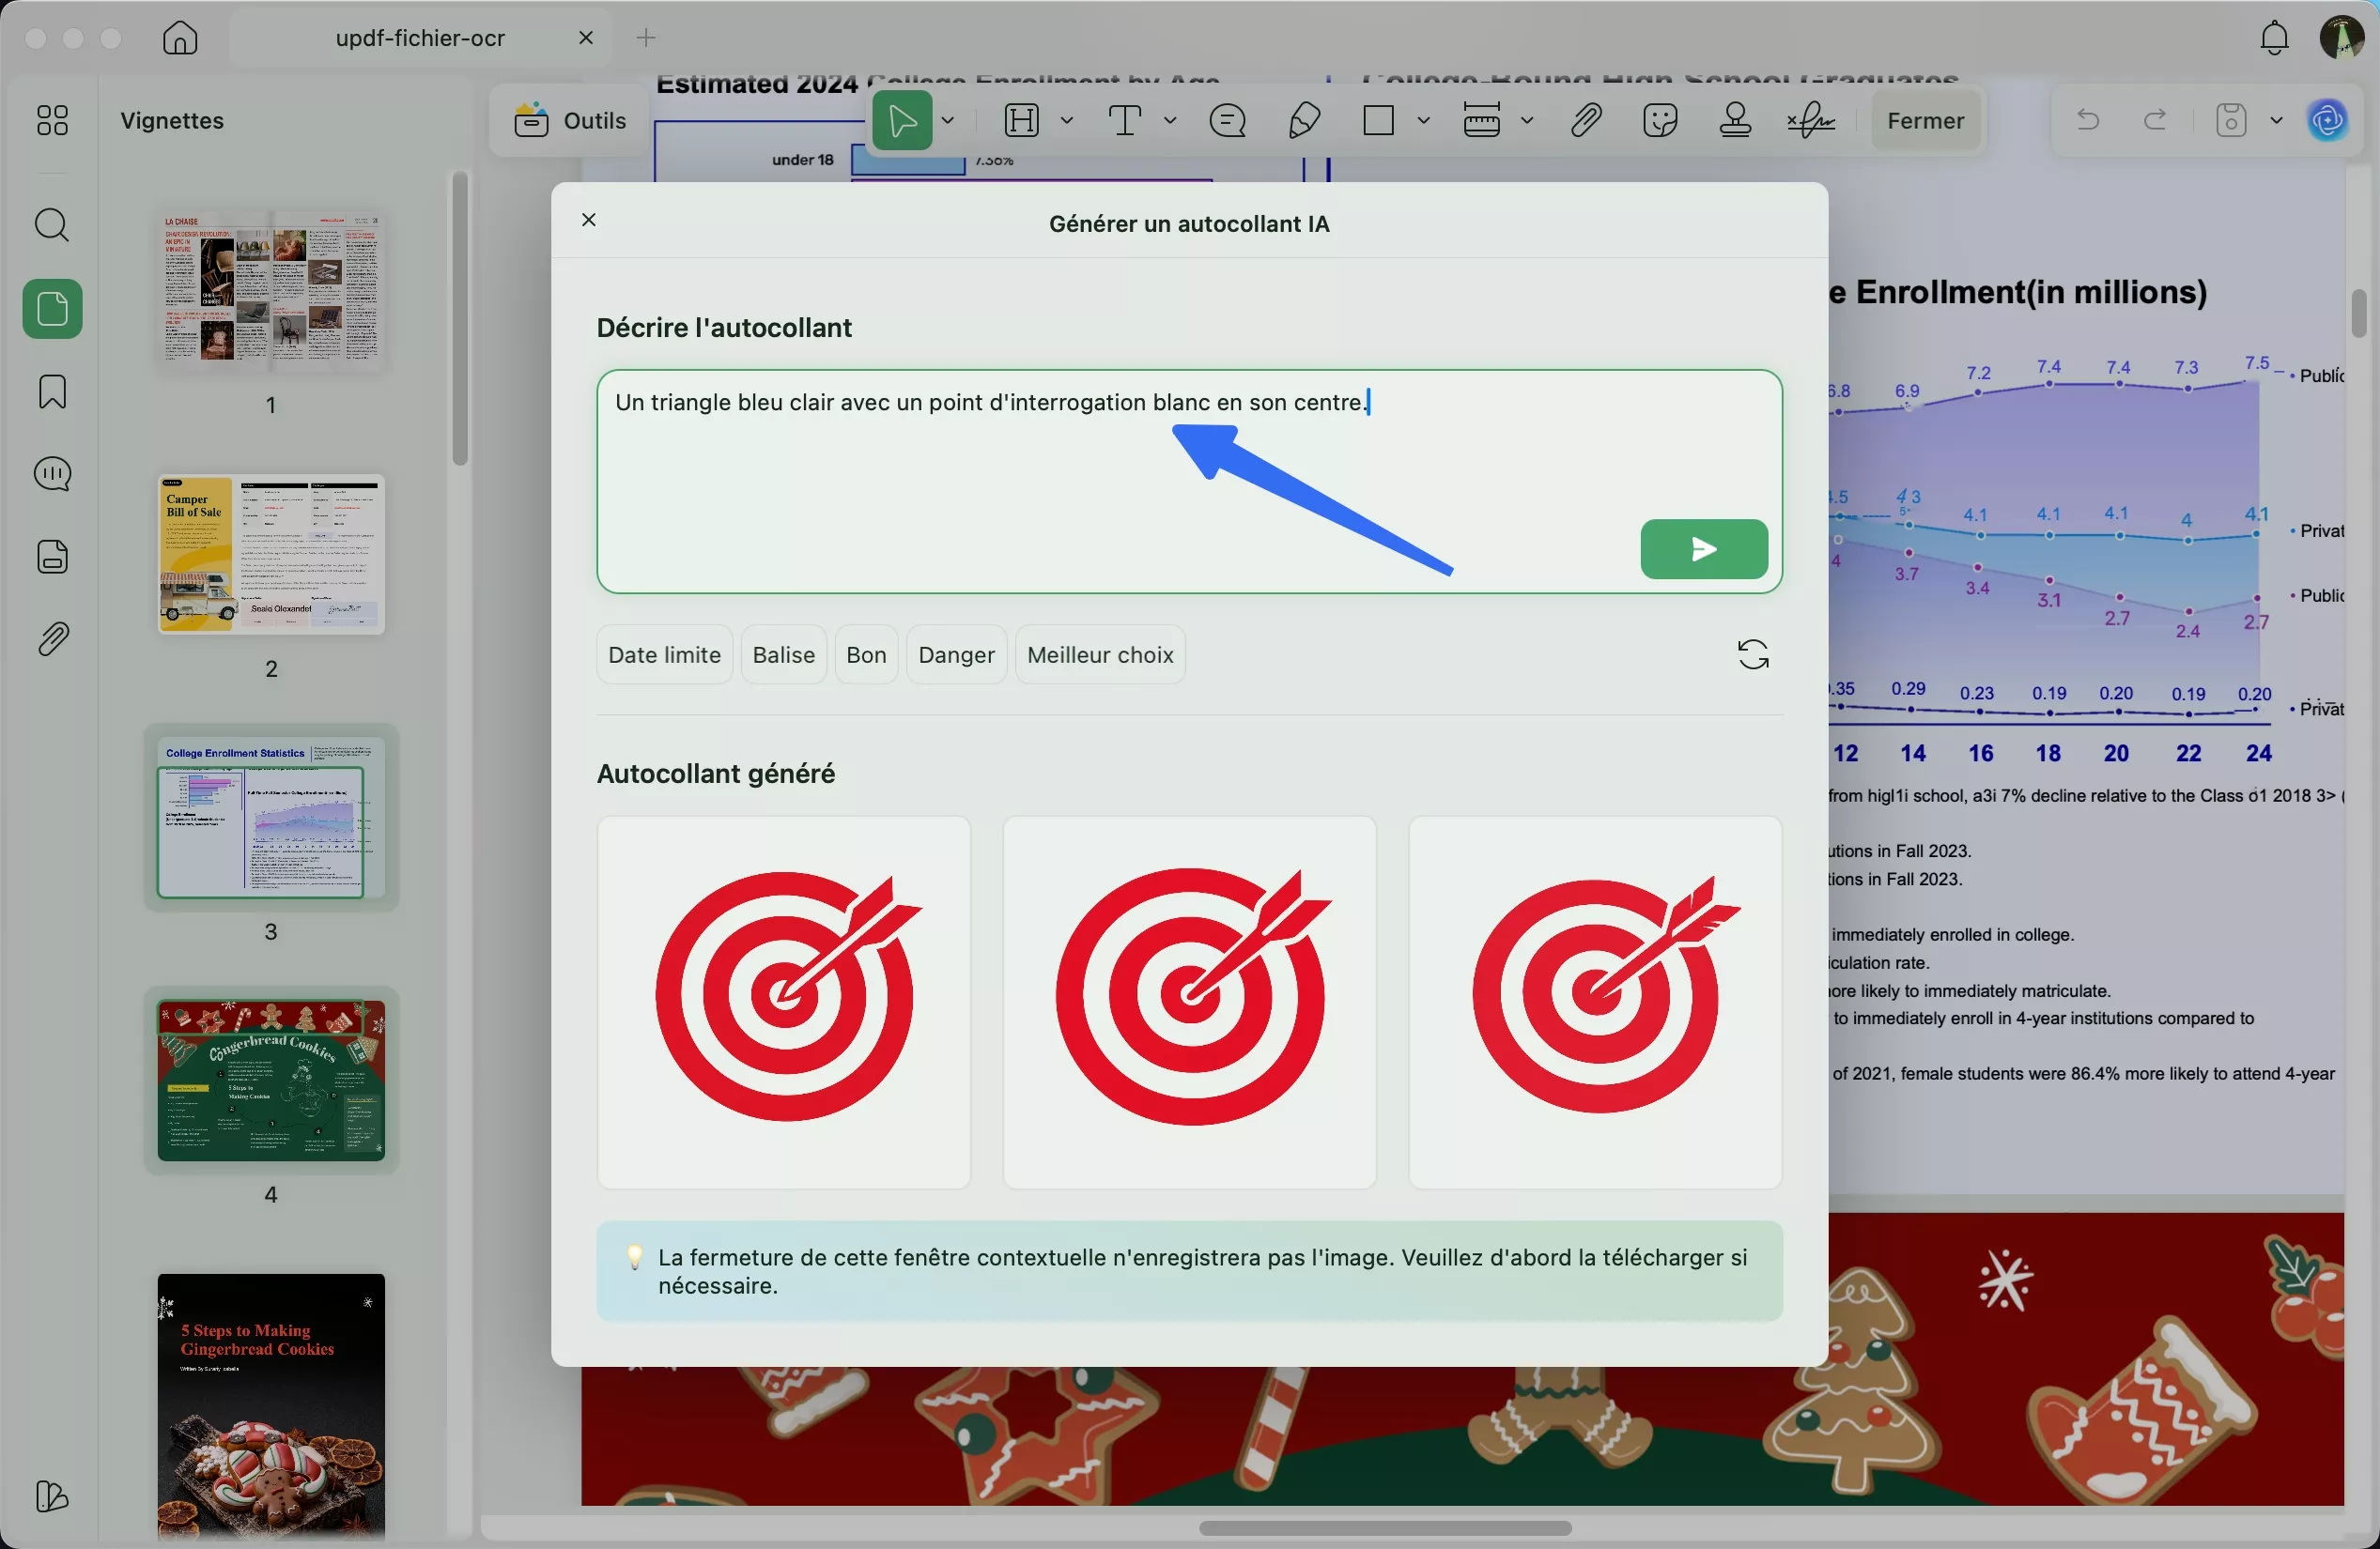Select the sticker tool in toolbar
Screen dimensions: 2380x1549
[1659, 121]
